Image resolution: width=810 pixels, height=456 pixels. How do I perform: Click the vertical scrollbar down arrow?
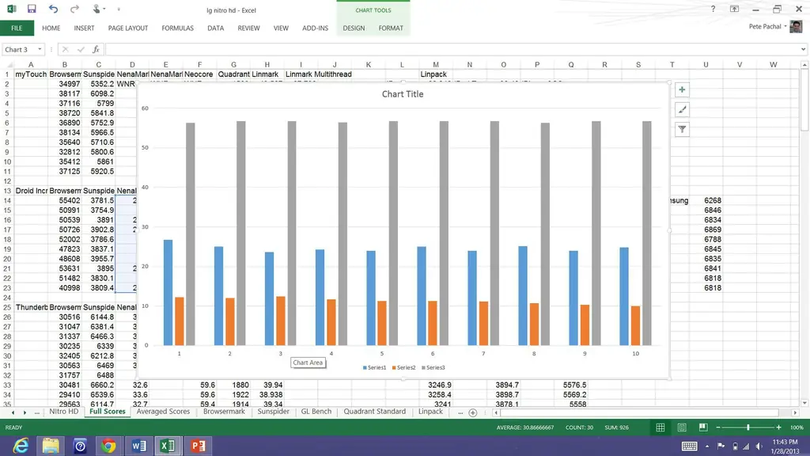[804, 403]
